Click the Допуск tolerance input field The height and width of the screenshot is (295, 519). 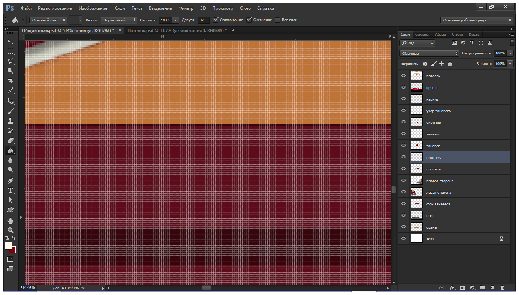(x=204, y=20)
